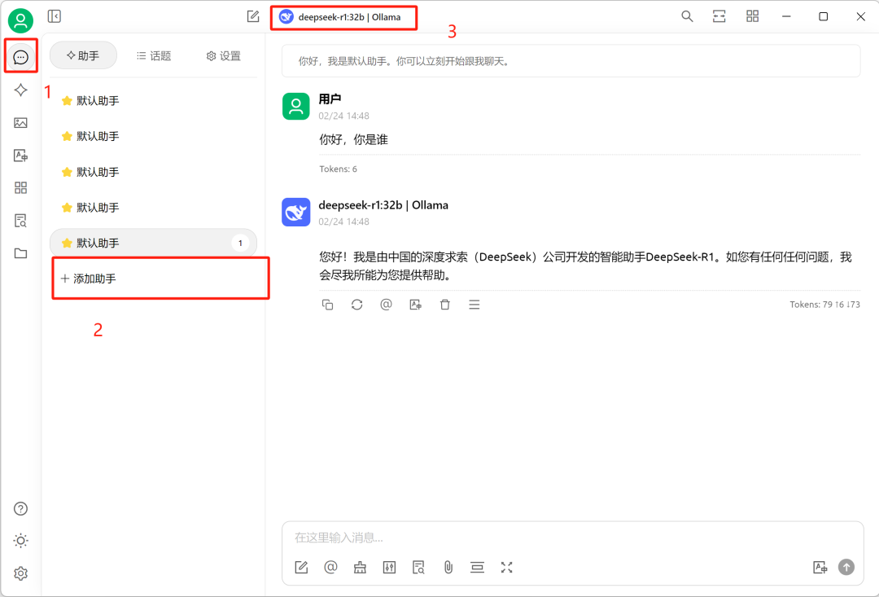Copy the DeepSeek reply message
Viewport: 879px width, 597px height.
pos(327,305)
